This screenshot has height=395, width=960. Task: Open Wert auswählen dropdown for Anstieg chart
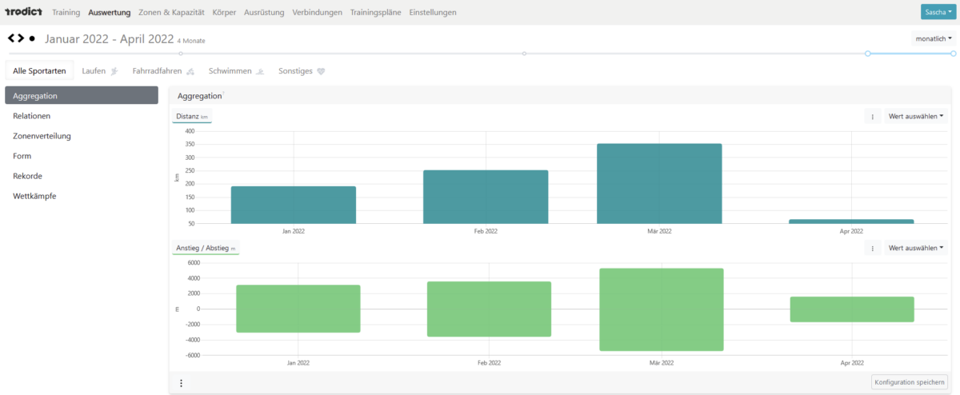(x=915, y=248)
